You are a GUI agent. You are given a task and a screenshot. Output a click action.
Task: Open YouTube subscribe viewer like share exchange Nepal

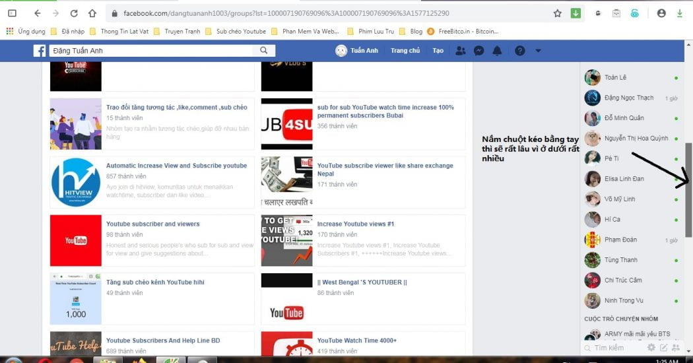385,170
